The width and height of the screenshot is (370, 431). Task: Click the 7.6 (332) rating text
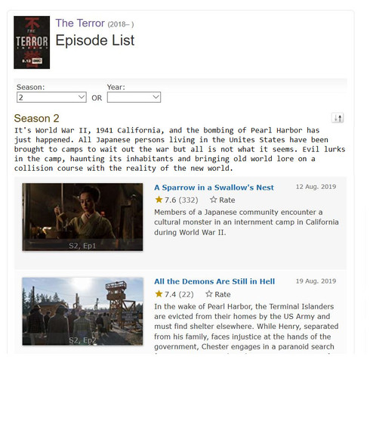click(x=181, y=200)
